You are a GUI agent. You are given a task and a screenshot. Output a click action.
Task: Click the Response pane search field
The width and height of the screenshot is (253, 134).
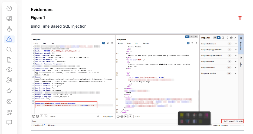tap(156, 116)
